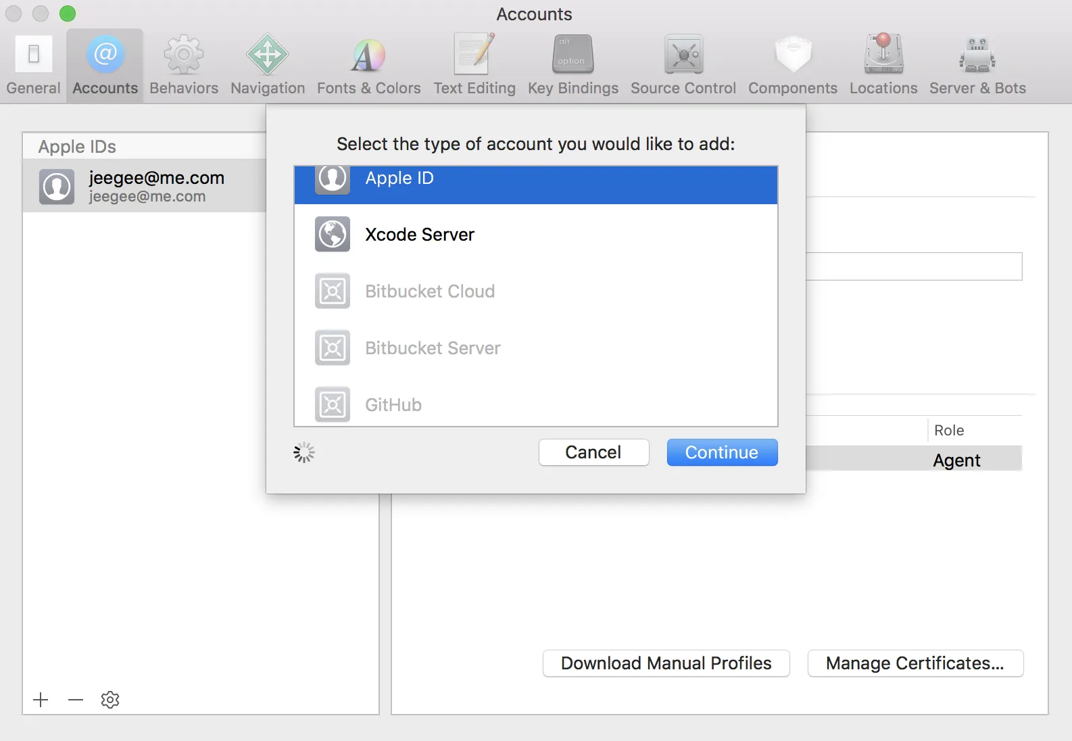Switch to the Locations tab label
Image resolution: width=1072 pixels, height=741 pixels.
883,89
